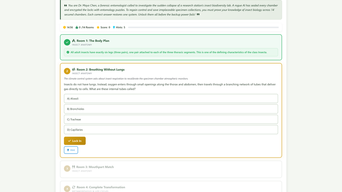Expand Room 3: Mouthpart Match card
342x192 pixels.
click(x=171, y=169)
